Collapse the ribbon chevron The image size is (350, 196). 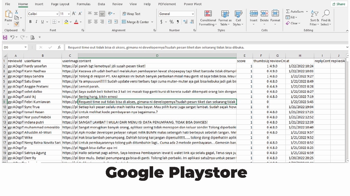(x=347, y=31)
